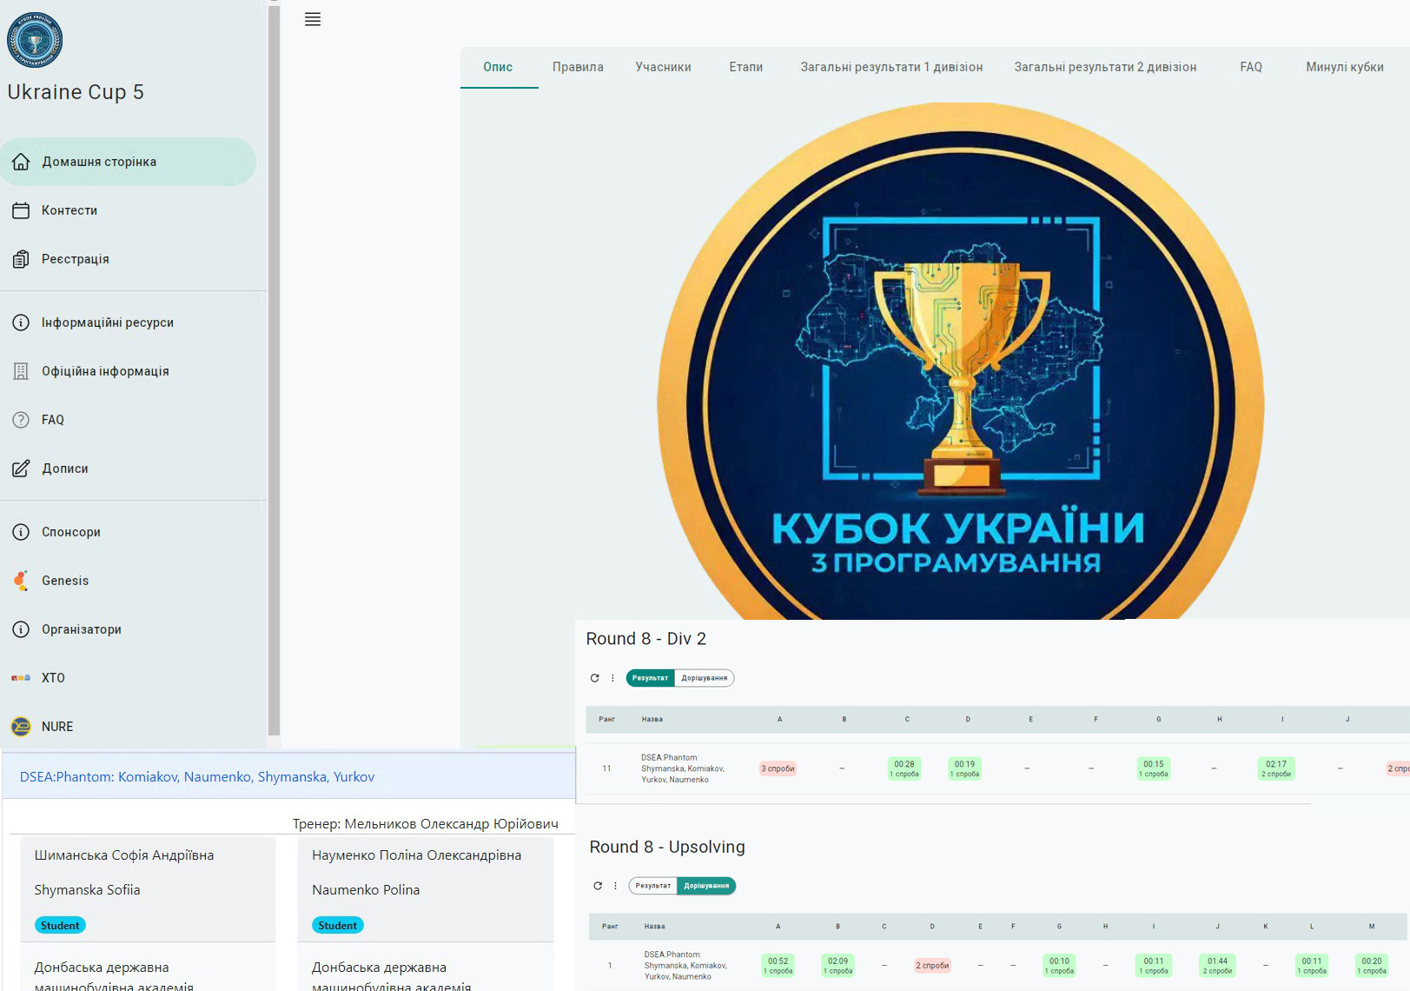
Task: Go to Домашня сторінка in sidebar
Action: [x=129, y=162]
